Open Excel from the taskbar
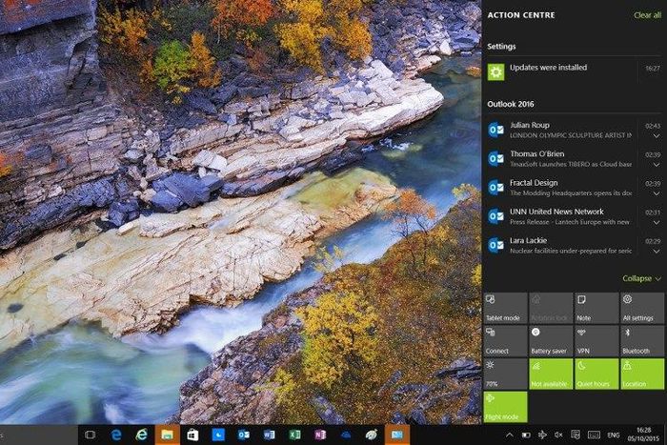This screenshot has width=667, height=445. (294, 435)
